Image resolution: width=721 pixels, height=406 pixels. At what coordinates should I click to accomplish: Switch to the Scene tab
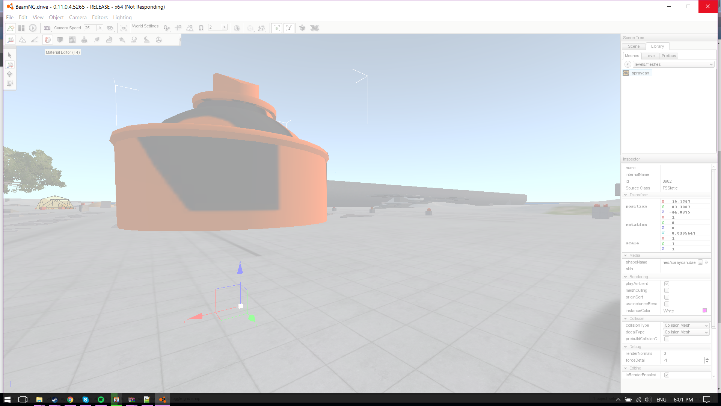634,46
